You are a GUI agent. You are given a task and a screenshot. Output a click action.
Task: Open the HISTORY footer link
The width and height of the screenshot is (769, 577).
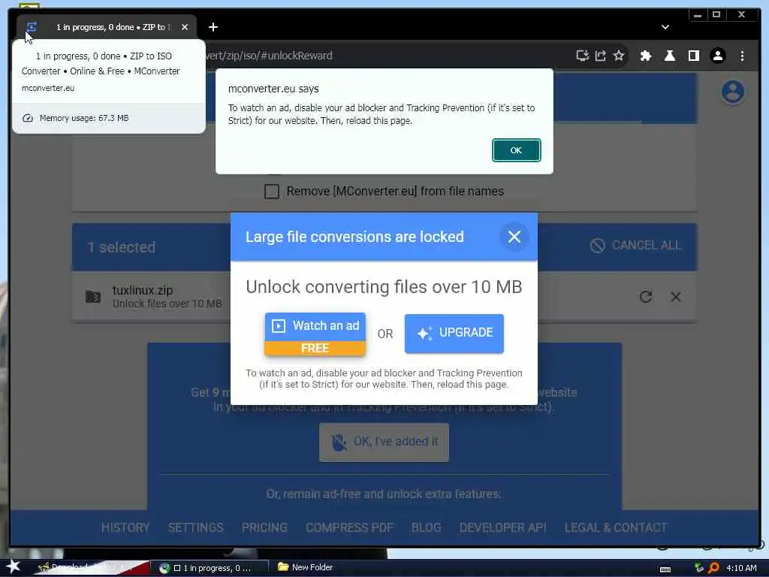point(125,527)
